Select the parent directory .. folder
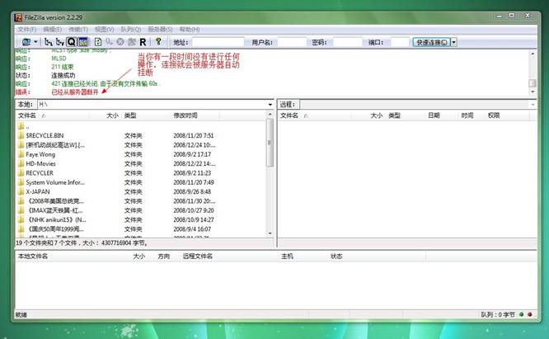 (24, 126)
